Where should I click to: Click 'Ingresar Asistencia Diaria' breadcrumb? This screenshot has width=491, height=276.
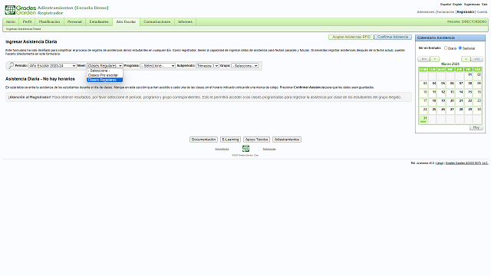(x=23, y=29)
